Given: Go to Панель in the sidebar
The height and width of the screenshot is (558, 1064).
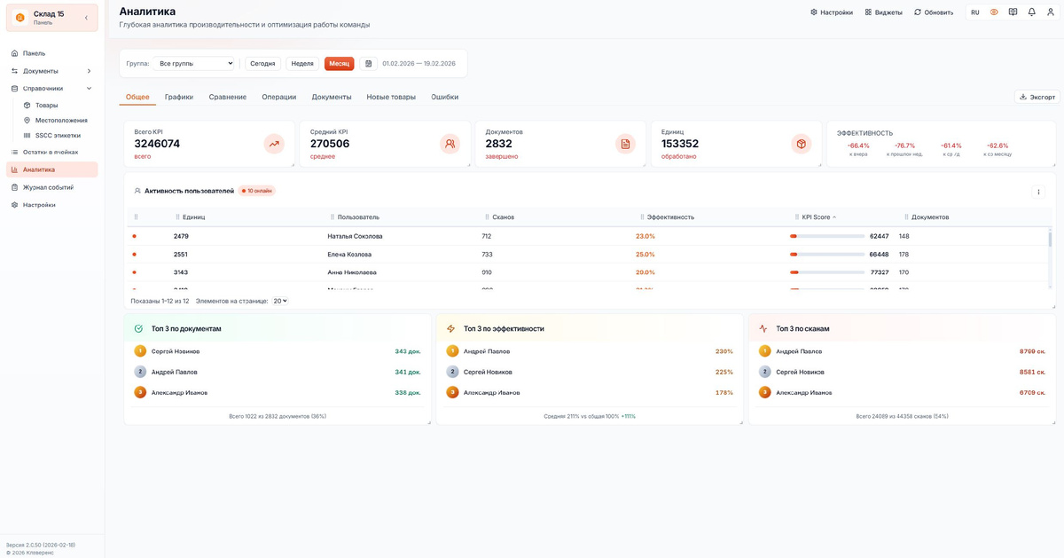Looking at the screenshot, I should point(51,53).
